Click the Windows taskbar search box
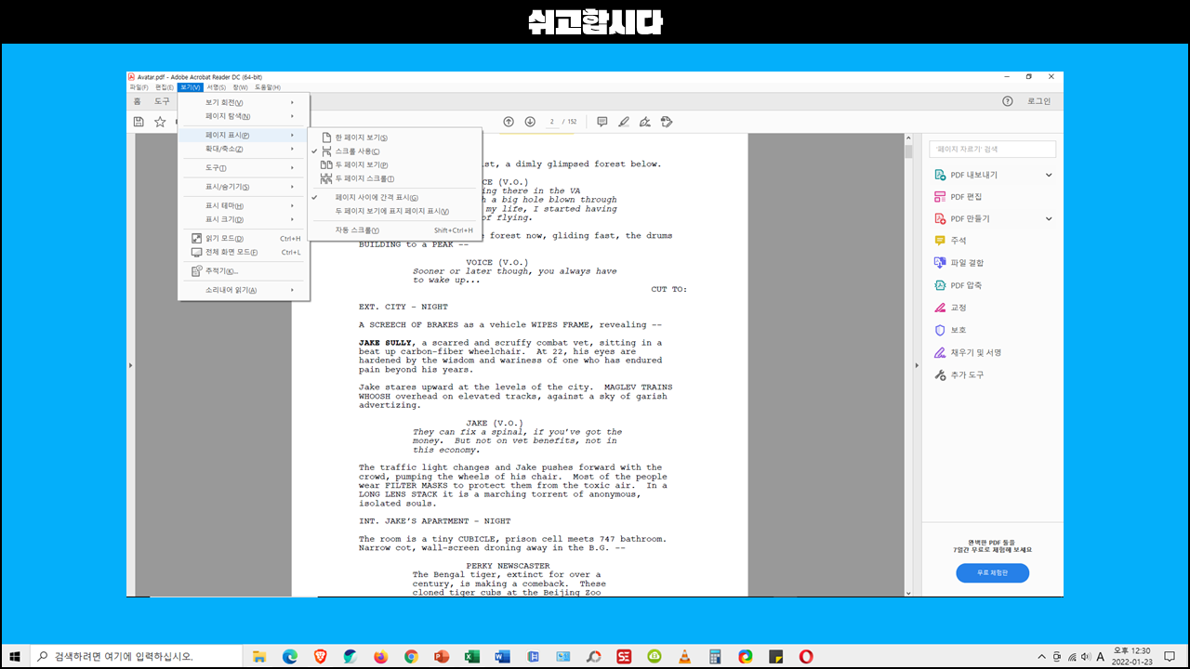This screenshot has height=669, width=1190. coord(137,656)
